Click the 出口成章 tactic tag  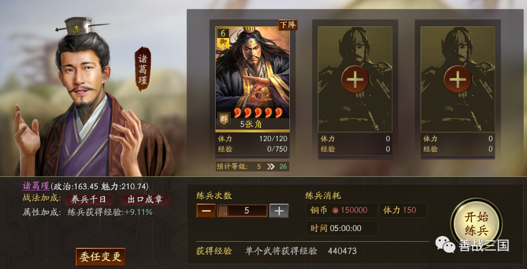coord(145,199)
